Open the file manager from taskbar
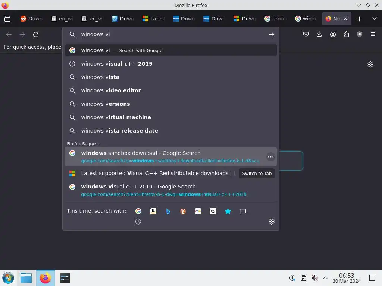The height and width of the screenshot is (286, 382). click(26, 278)
